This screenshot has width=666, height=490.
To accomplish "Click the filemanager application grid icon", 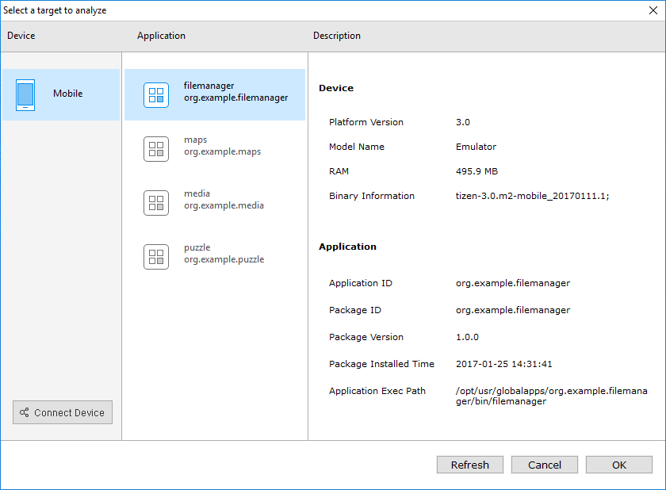I will (156, 94).
